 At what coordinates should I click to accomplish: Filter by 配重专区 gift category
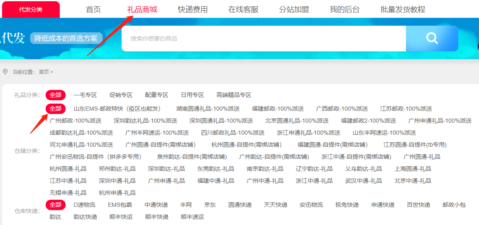(x=157, y=95)
